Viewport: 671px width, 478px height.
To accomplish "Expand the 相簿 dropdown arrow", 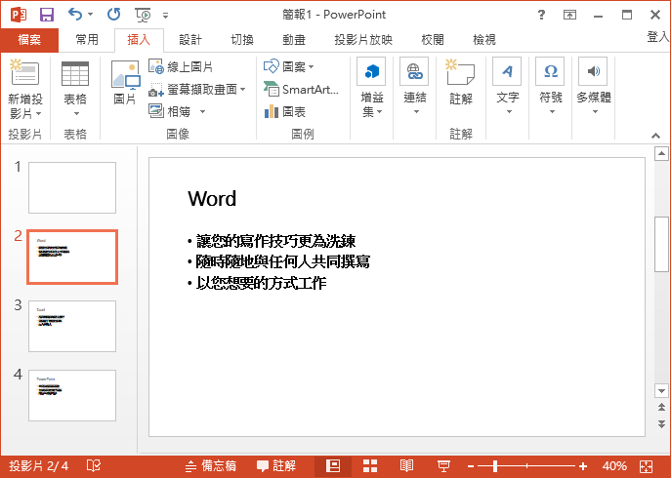I will tap(203, 112).
